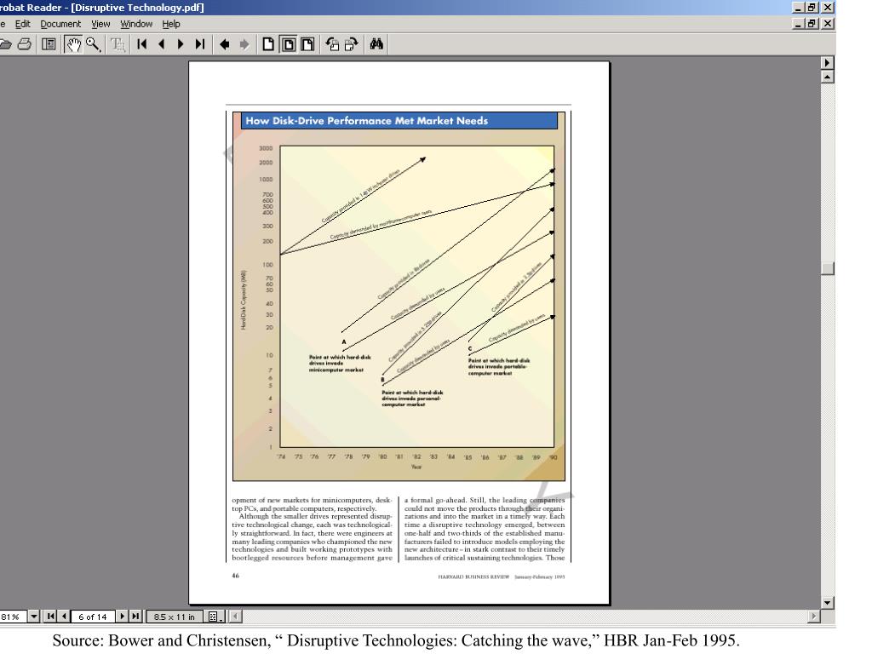Go to first page from status bar
872x654 pixels.
50,617
